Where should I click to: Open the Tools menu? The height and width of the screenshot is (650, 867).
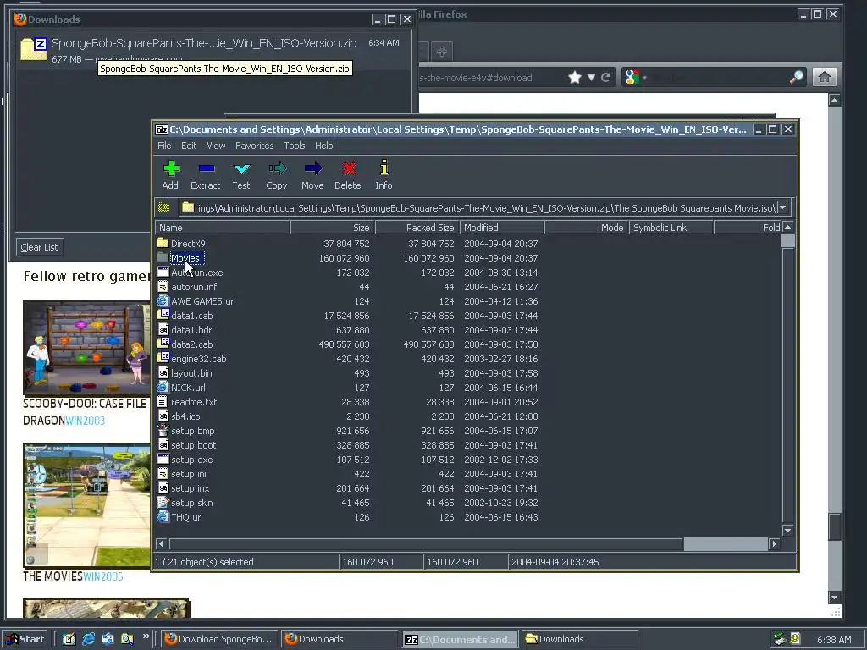click(x=294, y=146)
